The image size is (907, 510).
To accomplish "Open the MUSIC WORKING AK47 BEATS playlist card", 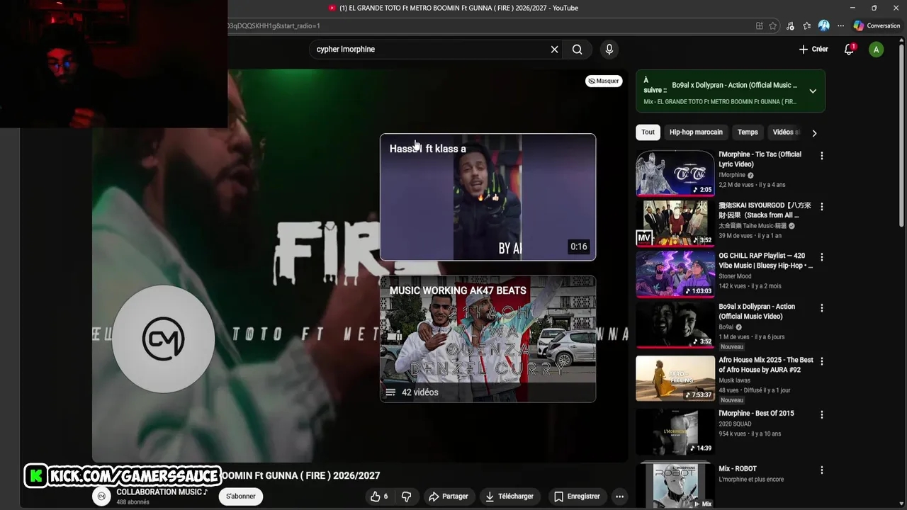I will coord(488,339).
